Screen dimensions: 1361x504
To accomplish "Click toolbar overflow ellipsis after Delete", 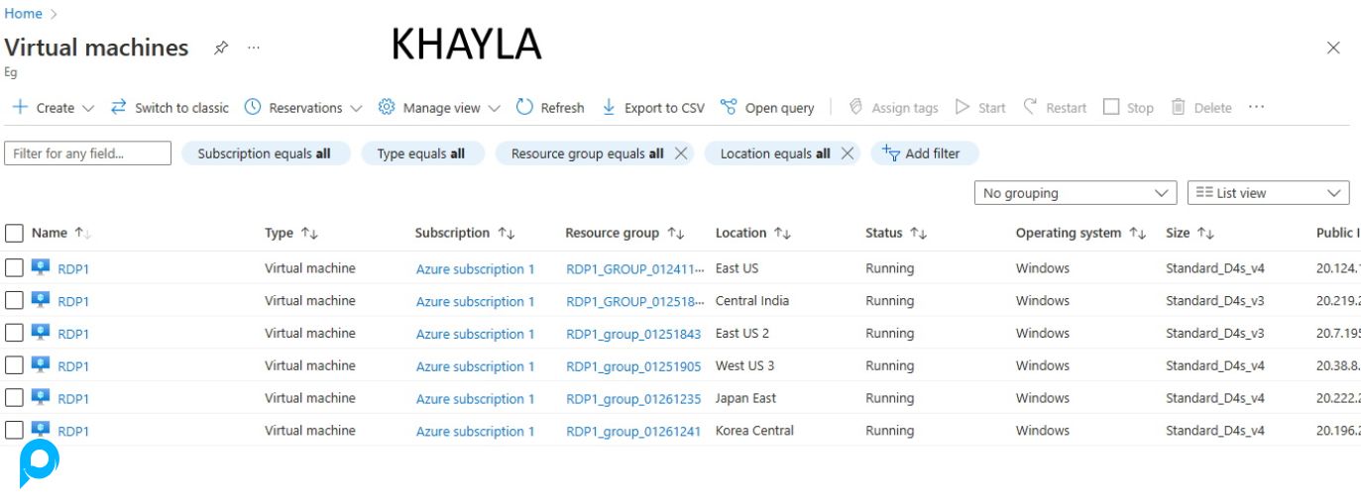I will (1256, 107).
